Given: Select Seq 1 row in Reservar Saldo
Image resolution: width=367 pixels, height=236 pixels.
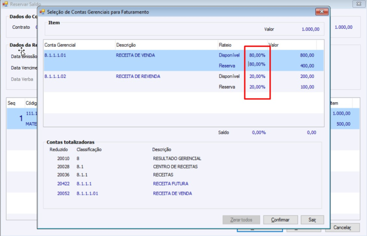Looking at the screenshot, I should (x=22, y=119).
